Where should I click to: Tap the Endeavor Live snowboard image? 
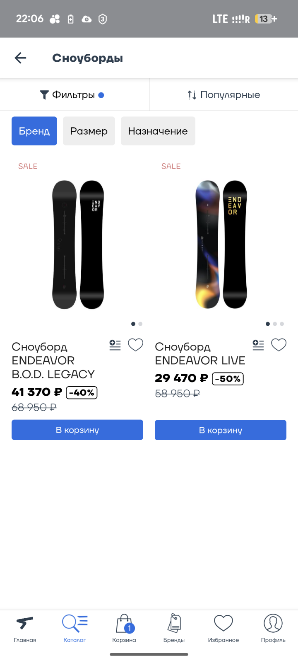pos(221,244)
